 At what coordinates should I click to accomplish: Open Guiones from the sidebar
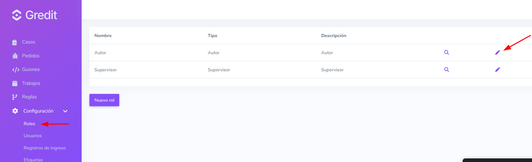(31, 69)
